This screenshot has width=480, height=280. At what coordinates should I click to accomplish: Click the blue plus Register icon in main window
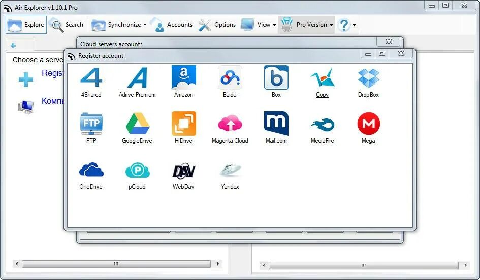click(26, 79)
